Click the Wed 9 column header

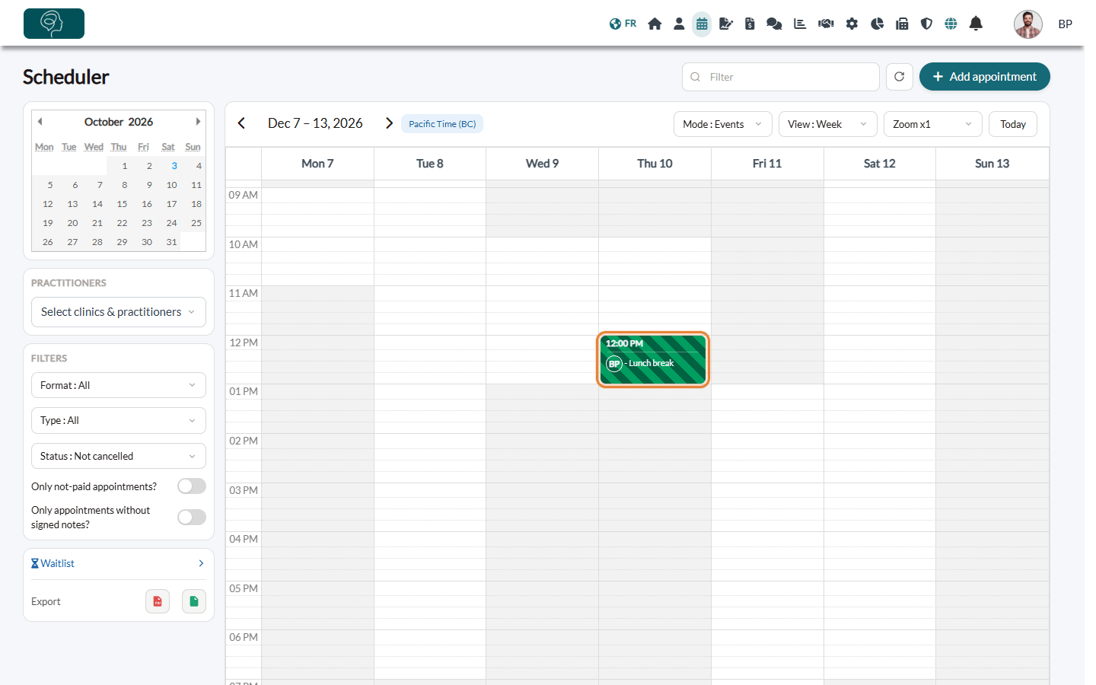tap(542, 164)
